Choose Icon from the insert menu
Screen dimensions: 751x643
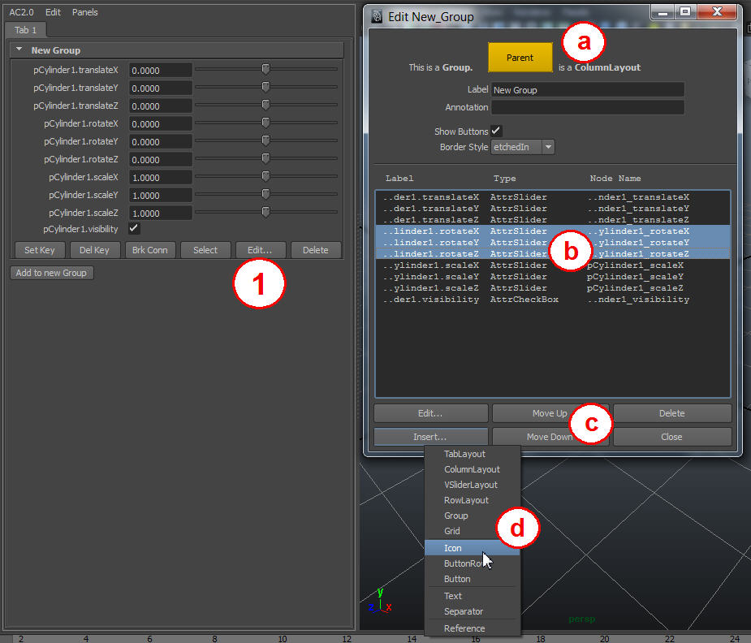pos(453,548)
